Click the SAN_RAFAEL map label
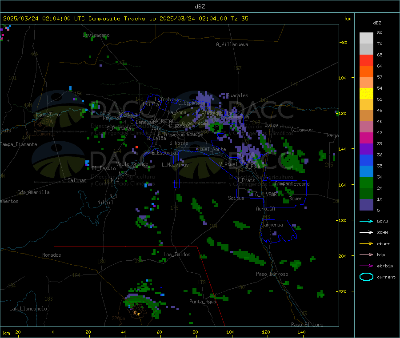Image resolution: width=400 pixels, height=338 pixels. [163, 121]
